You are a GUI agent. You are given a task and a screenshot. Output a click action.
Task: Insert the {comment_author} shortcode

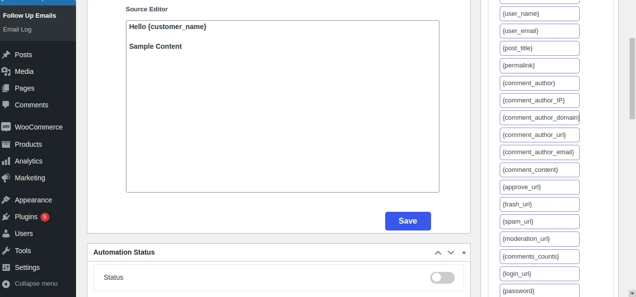tap(539, 83)
